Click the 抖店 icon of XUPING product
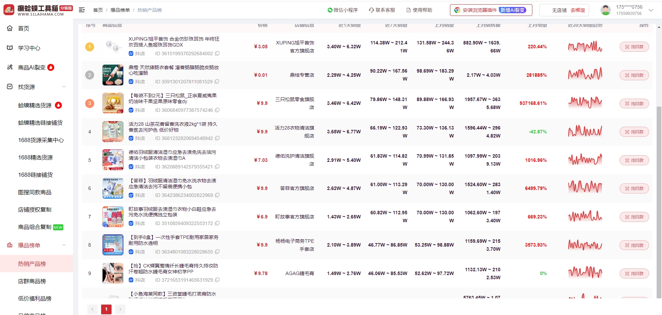The height and width of the screenshot is (315, 662). coord(131,53)
